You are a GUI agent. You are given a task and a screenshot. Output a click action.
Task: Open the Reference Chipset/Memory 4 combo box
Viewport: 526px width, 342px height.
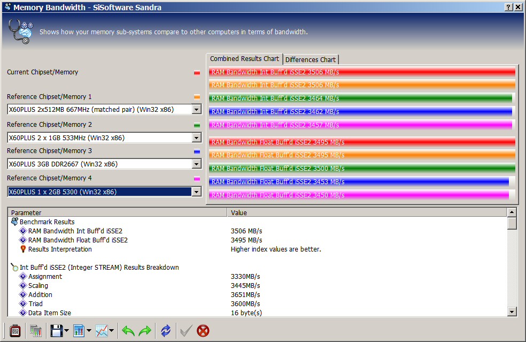click(104, 192)
